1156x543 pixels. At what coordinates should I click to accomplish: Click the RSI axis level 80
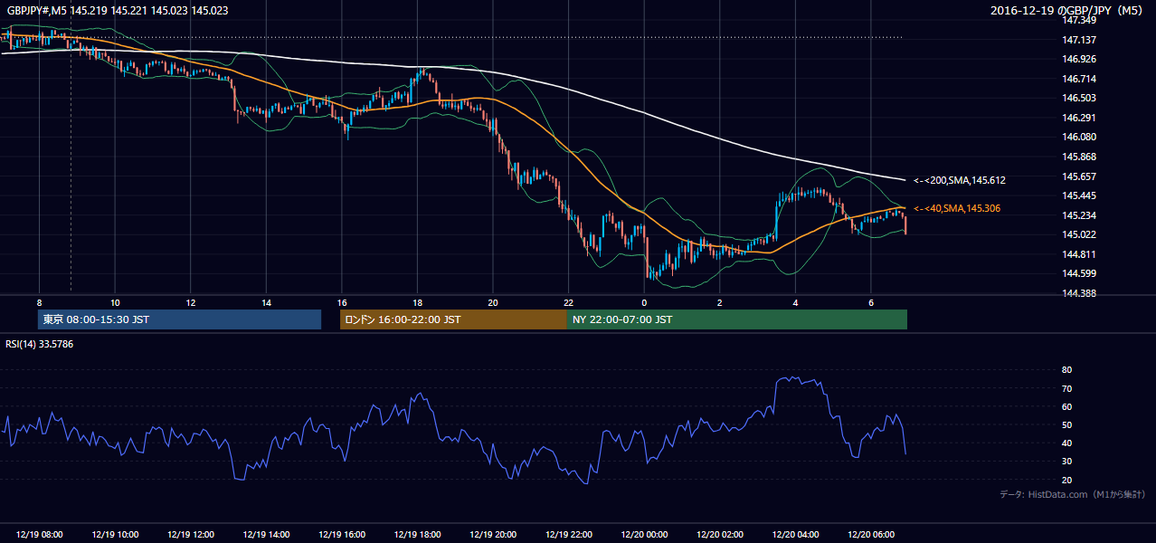pyautogui.click(x=1067, y=370)
